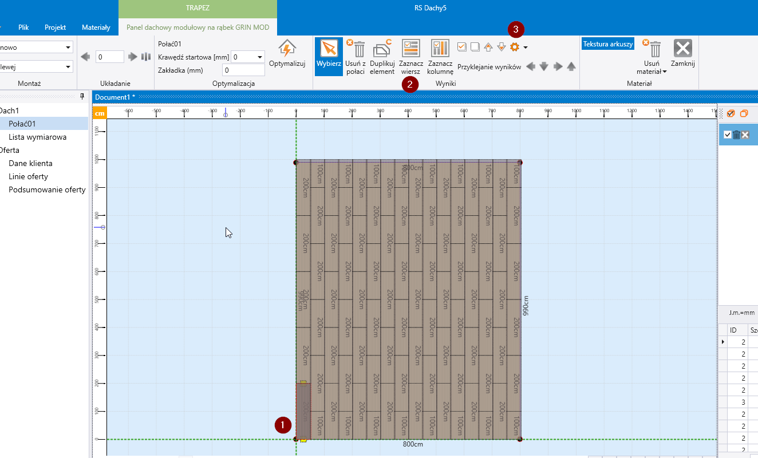Viewport: 758px width, 458px height.
Task: Select Lista wymiarowa in the tree
Action: [37, 137]
